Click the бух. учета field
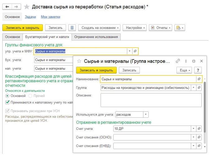This screenshot has height=157, width=212. tap(54, 60)
